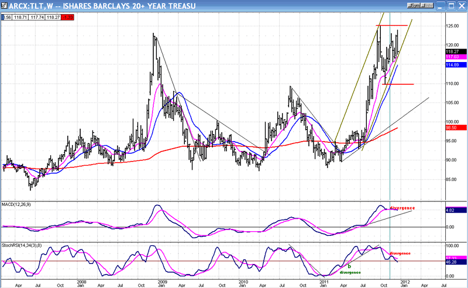
Task: Click the chart window icon in title bar
Action: point(5,5)
